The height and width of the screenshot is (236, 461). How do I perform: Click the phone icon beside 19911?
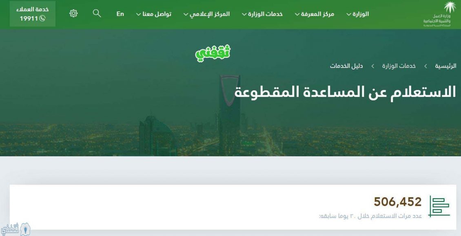[x=42, y=19]
